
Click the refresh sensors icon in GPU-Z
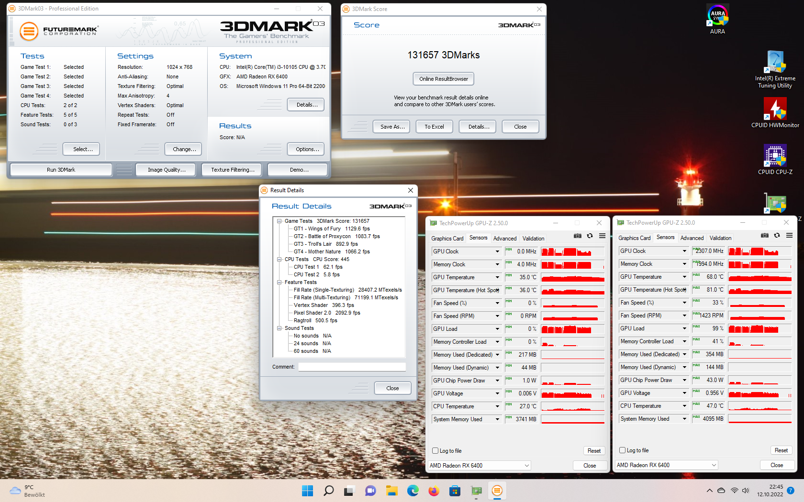tap(590, 236)
